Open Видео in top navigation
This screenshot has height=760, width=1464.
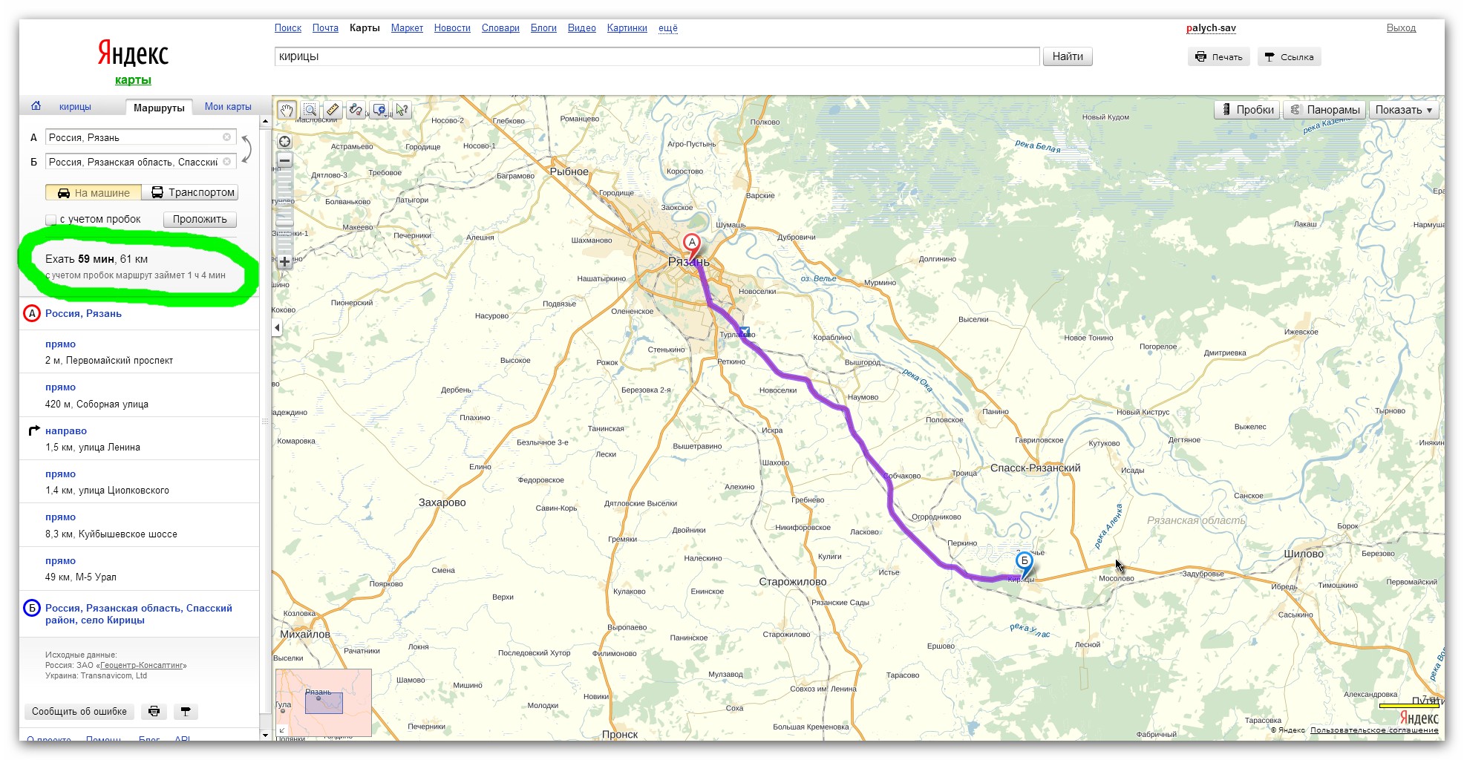coord(582,28)
